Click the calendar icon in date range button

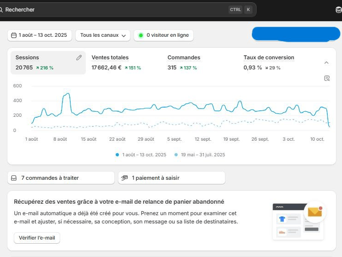[14, 35]
